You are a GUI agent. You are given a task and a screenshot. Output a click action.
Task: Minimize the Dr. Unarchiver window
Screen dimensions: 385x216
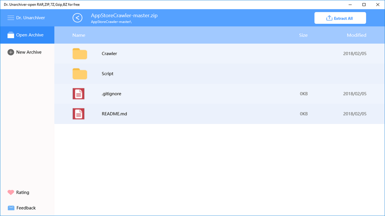pyautogui.click(x=350, y=5)
